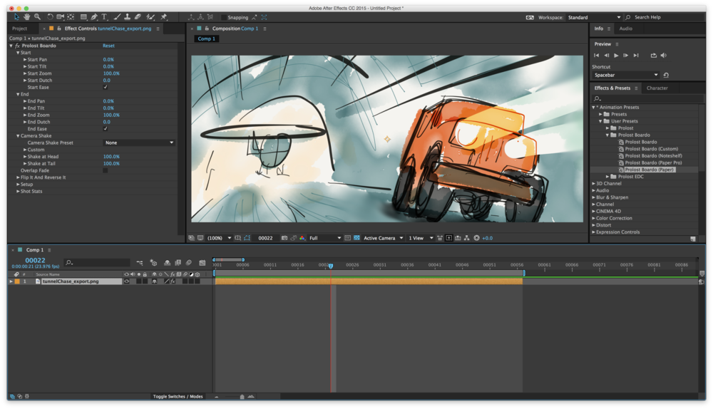This screenshot has width=713, height=409.
Task: Open the show channel RGB icon
Action: (x=302, y=238)
